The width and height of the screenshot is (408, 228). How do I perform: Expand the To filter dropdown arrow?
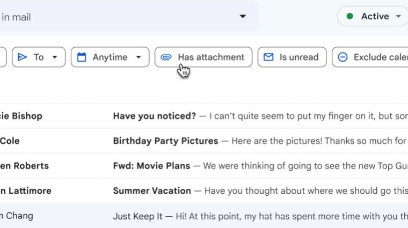pos(54,57)
